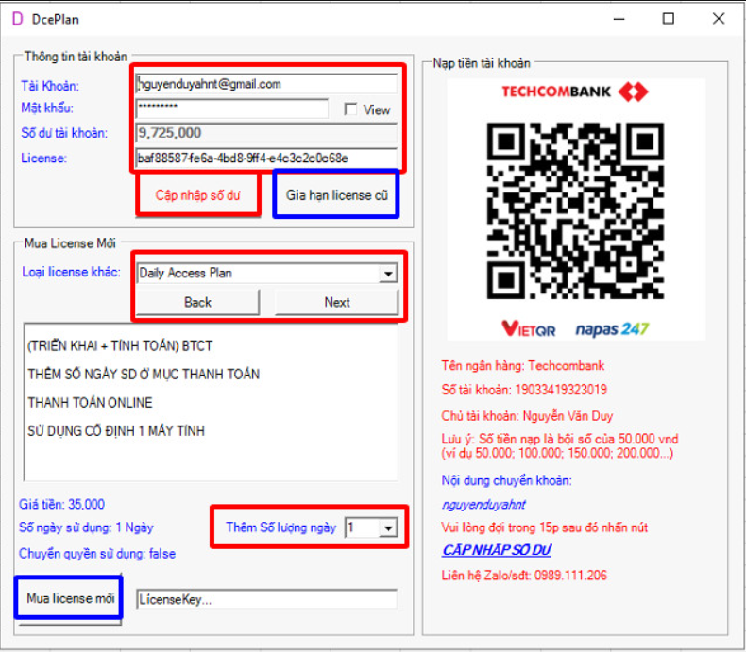
Task: Click Gia hạn license cũ button
Action: click(x=336, y=195)
